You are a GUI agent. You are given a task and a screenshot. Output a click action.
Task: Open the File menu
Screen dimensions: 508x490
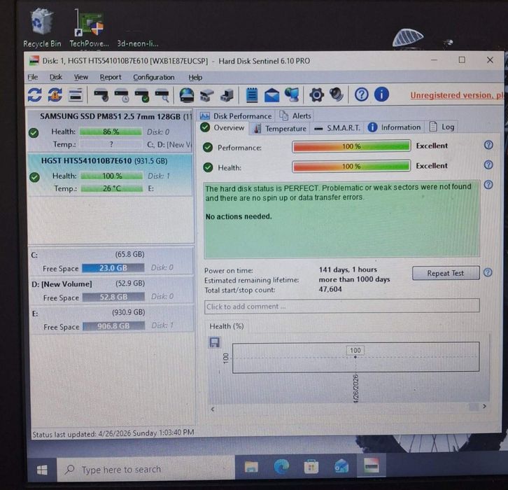(x=33, y=77)
